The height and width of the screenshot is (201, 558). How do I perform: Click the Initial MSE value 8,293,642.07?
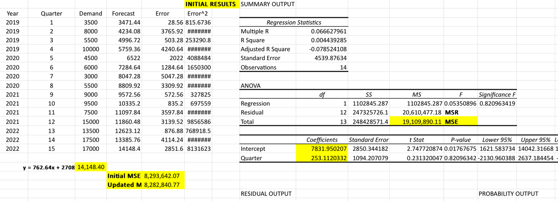click(161, 176)
